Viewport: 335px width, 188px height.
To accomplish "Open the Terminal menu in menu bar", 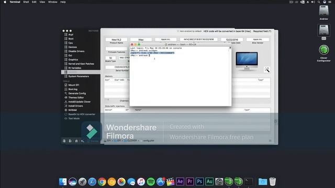I will click(15, 2).
